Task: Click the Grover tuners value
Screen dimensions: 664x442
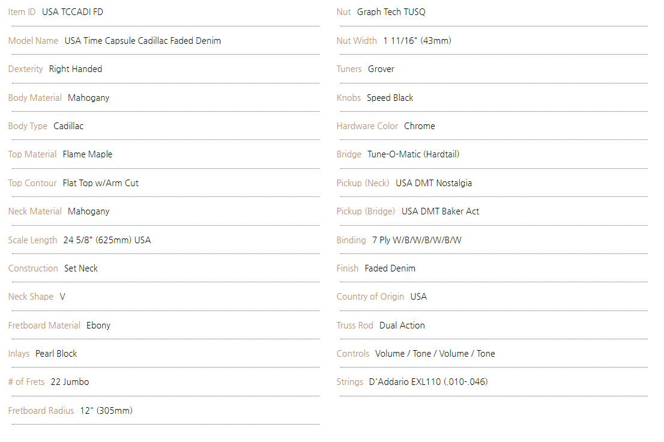Action: [381, 69]
